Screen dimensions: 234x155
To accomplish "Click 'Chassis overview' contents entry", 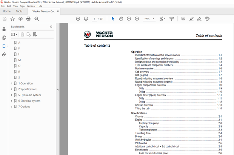I will (x=144, y=105).
